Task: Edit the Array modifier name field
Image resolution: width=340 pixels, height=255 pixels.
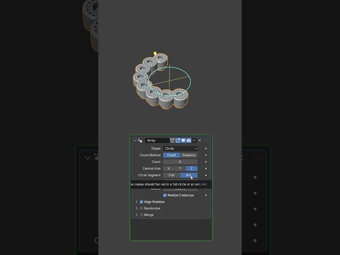Action: click(157, 140)
